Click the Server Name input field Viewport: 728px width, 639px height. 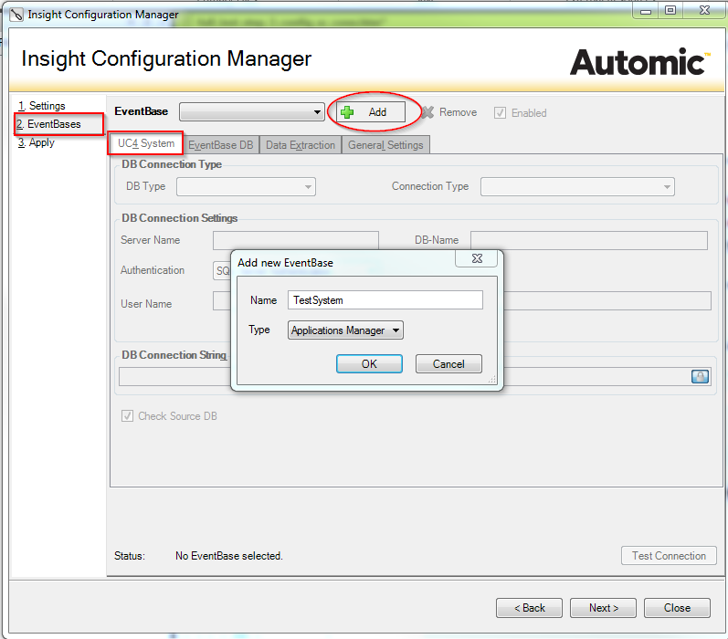tap(296, 240)
